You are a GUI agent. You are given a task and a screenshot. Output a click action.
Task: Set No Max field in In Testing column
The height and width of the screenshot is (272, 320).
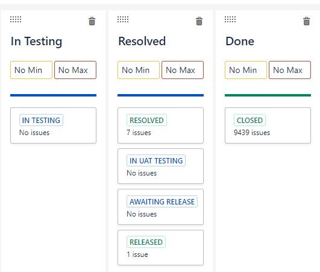tap(75, 70)
